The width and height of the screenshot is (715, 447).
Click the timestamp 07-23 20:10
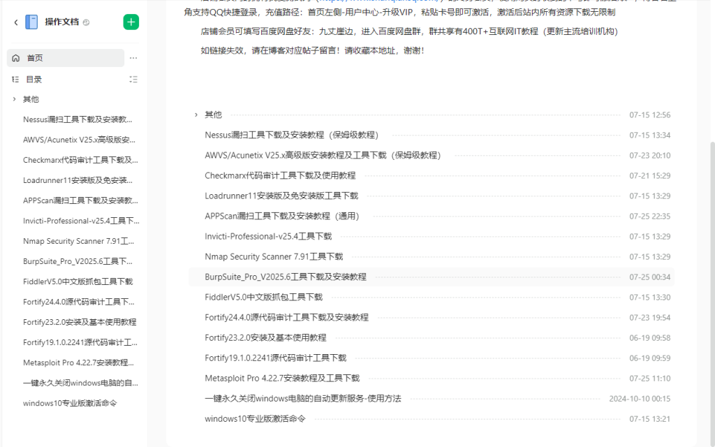click(x=650, y=156)
